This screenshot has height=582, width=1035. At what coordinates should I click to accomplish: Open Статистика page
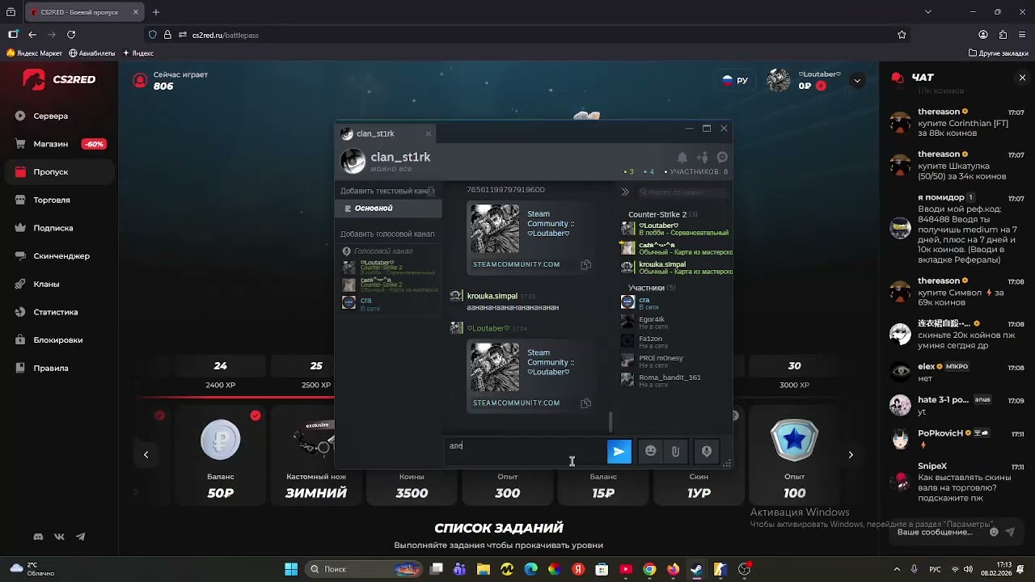pyautogui.click(x=55, y=312)
